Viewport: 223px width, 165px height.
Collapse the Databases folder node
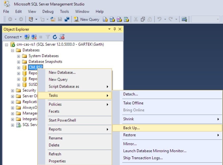[x=13, y=50]
